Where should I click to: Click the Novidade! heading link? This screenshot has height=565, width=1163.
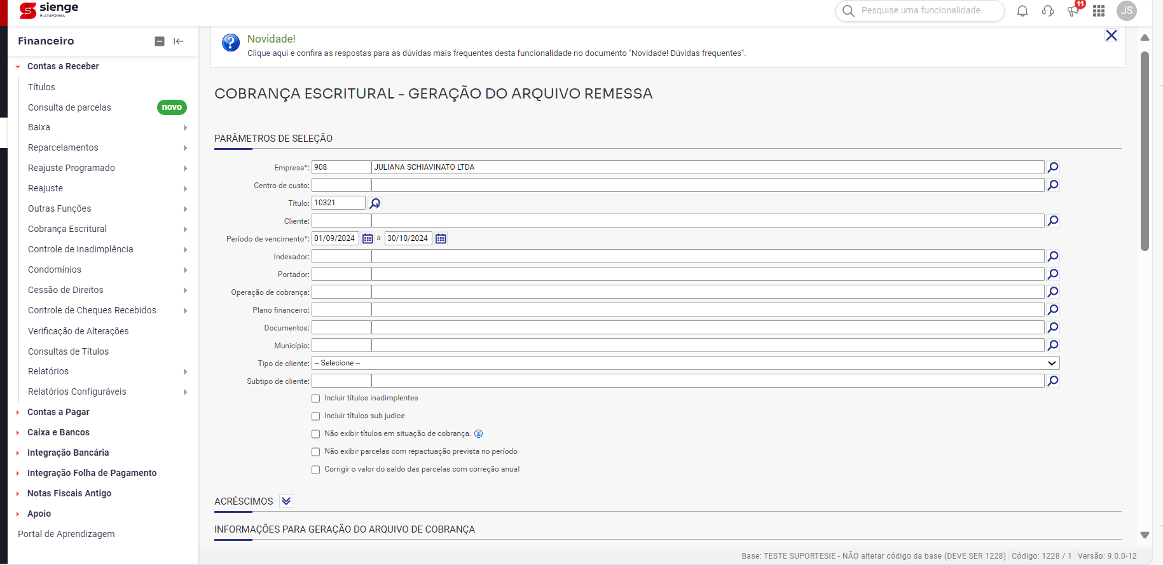point(272,39)
